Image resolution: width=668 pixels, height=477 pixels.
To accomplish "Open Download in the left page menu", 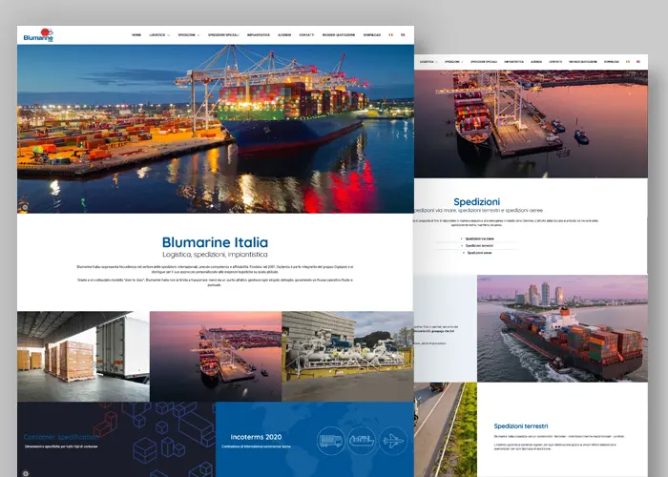I will [x=372, y=35].
